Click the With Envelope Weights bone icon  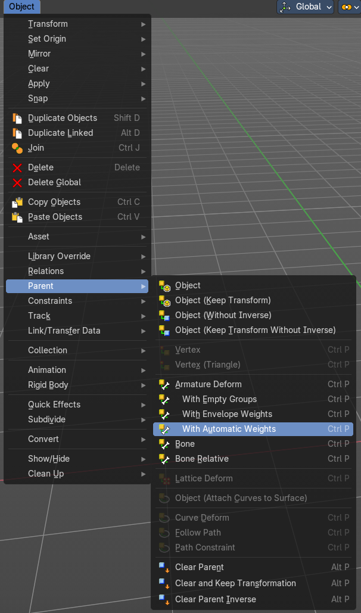(164, 414)
